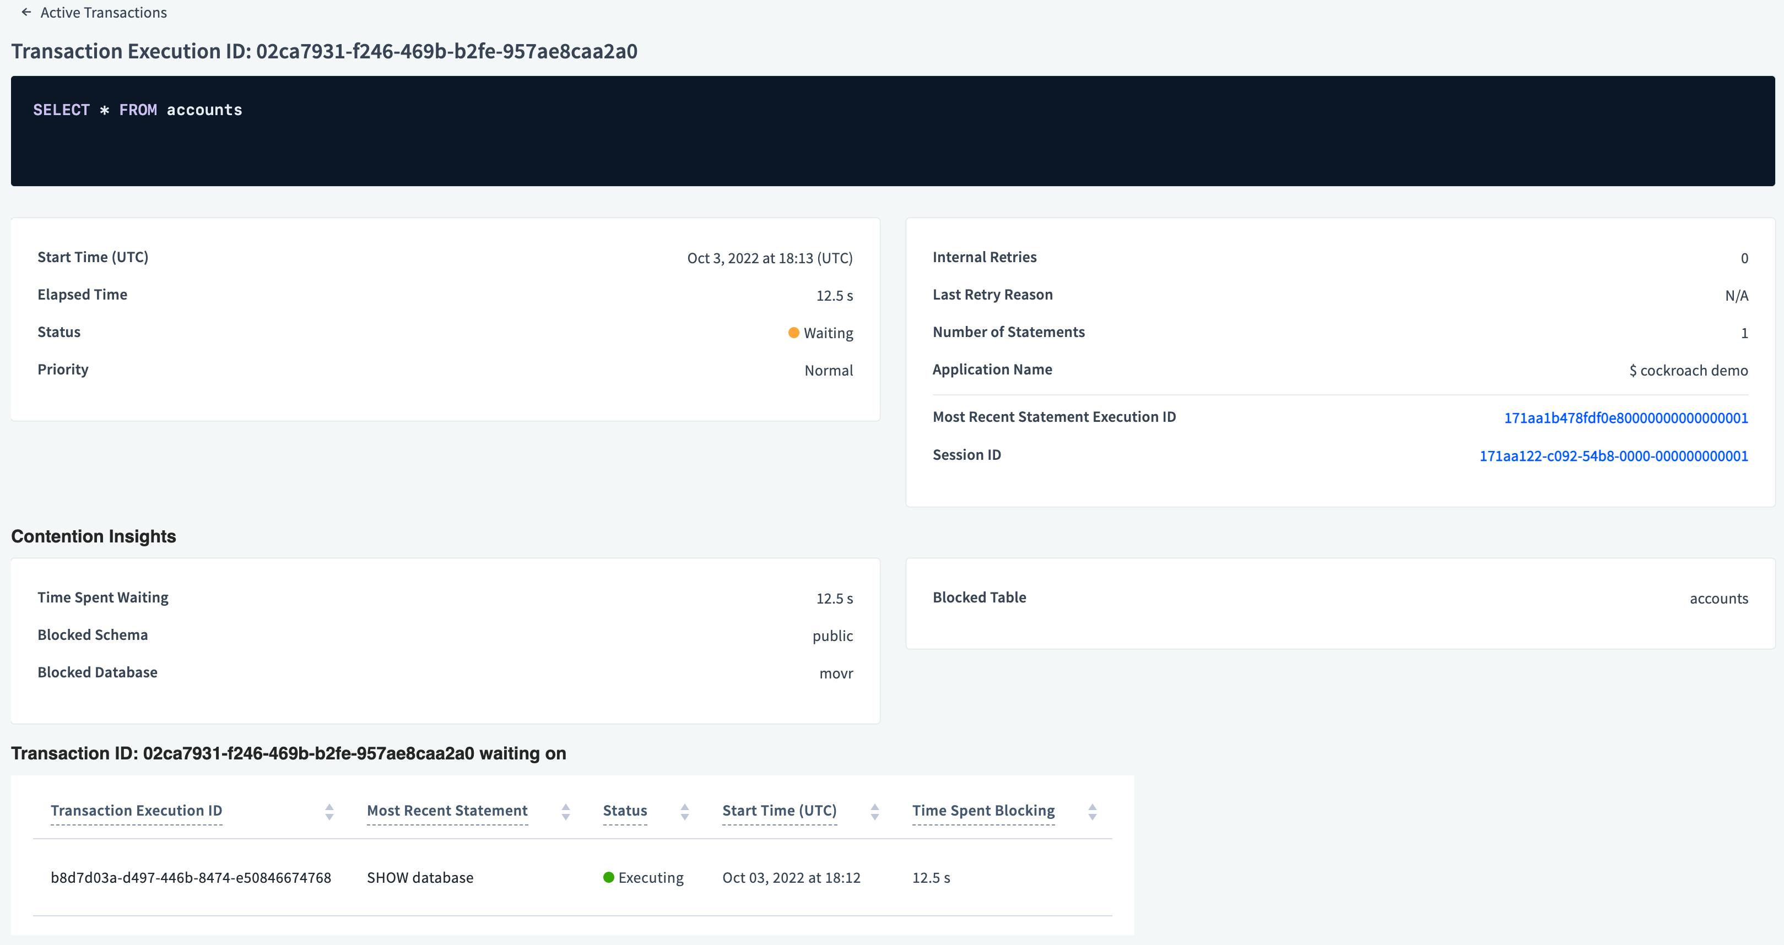Open the Most Recent Statement Execution ID link
The image size is (1784, 945).
click(x=1625, y=417)
